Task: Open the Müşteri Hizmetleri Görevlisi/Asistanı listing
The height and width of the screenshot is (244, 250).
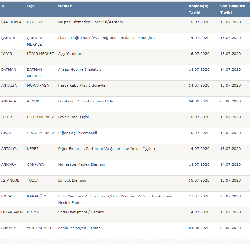Action: click(x=90, y=22)
